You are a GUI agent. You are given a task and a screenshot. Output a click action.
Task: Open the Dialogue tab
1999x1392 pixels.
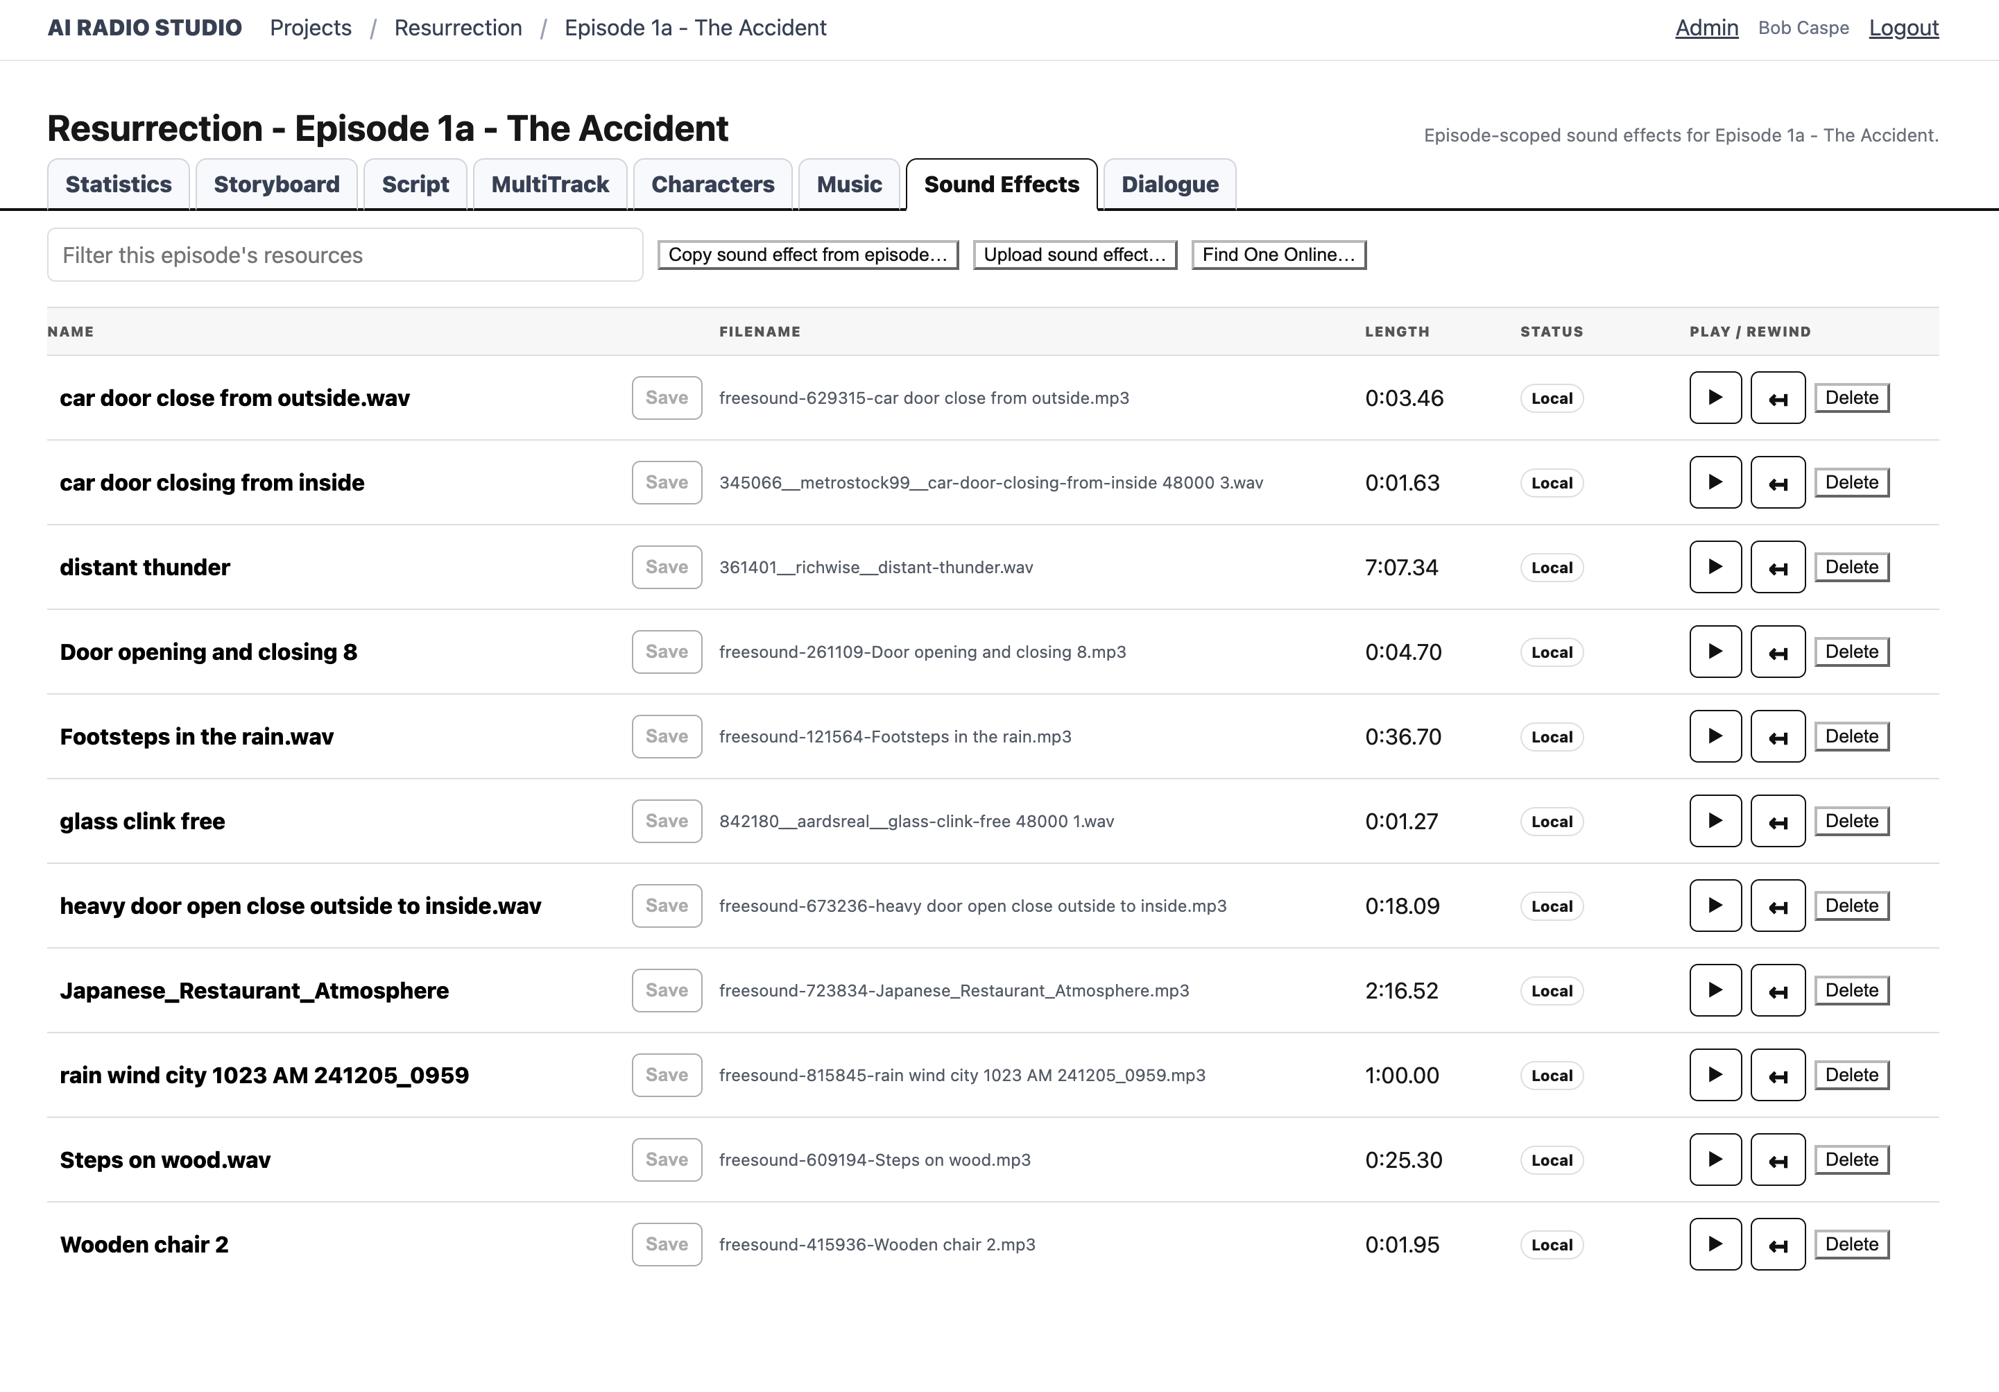coord(1169,185)
